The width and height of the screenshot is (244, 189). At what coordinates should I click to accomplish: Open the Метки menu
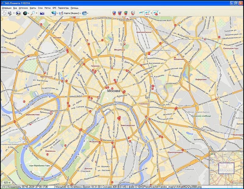point(48,8)
